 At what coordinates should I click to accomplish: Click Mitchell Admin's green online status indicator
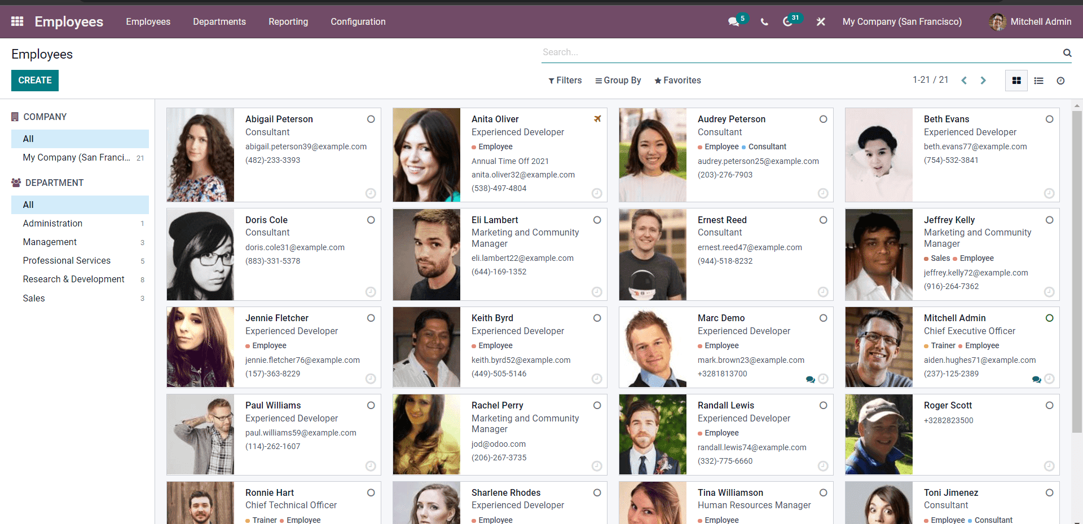[1049, 318]
